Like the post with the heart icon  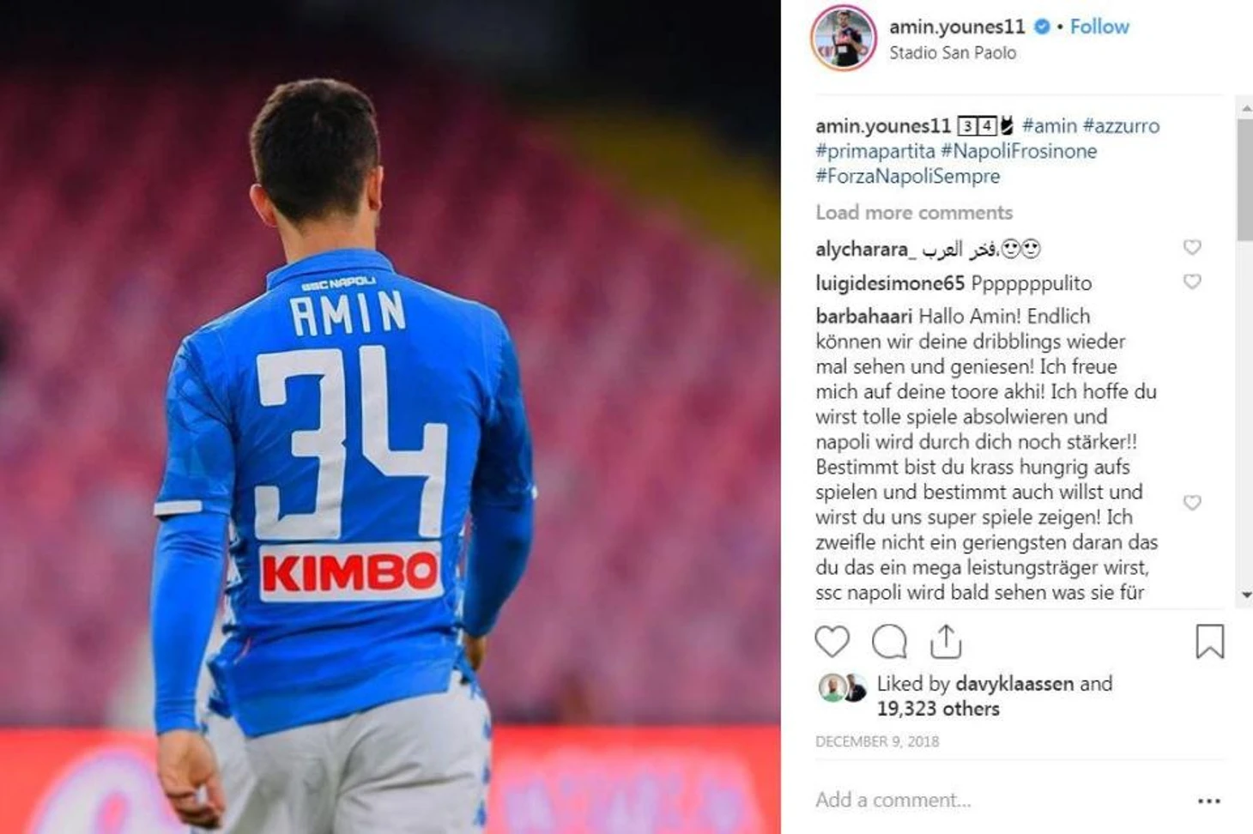[832, 642]
